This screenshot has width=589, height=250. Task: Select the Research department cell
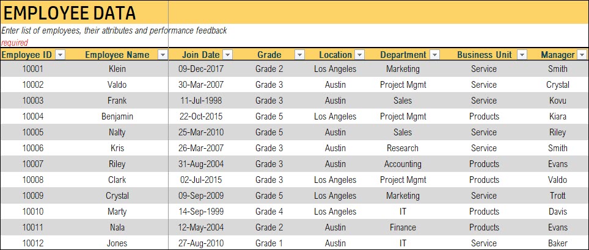click(403, 148)
